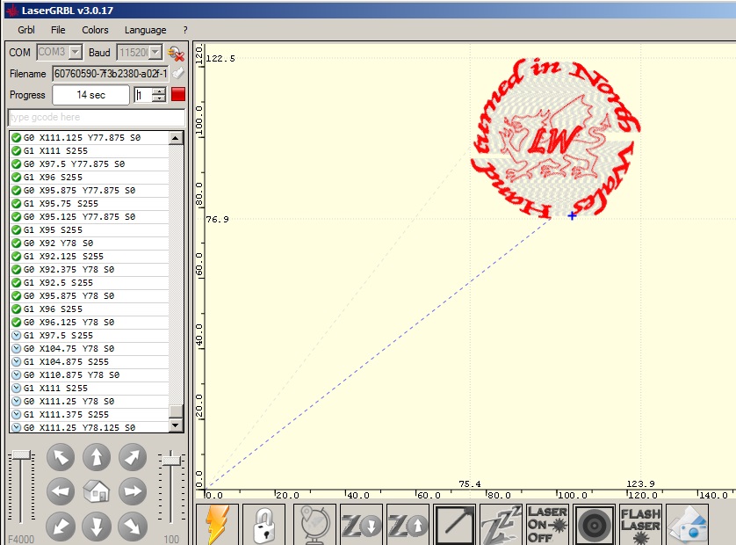This screenshot has height=545, width=736.
Task: Click the type gcode here input
Action: [97, 117]
